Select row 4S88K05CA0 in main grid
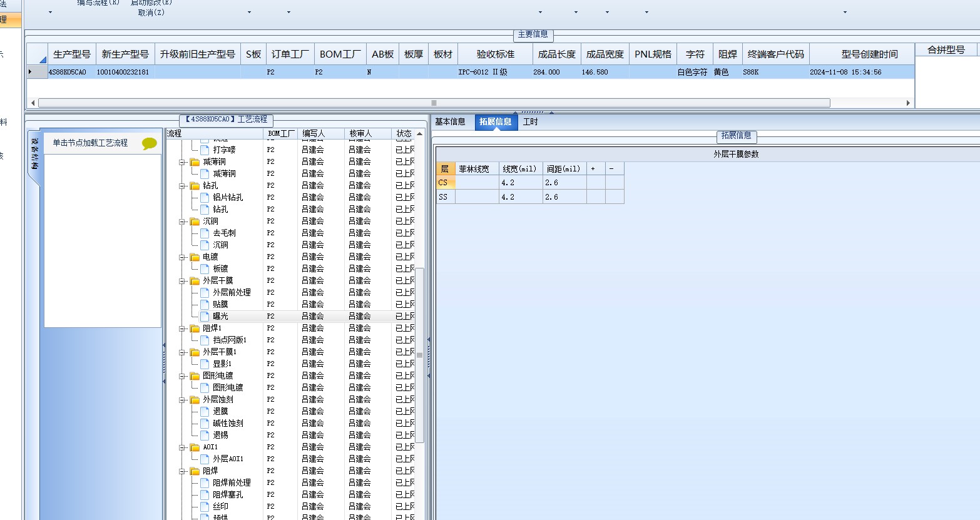The image size is (980, 520). point(470,72)
